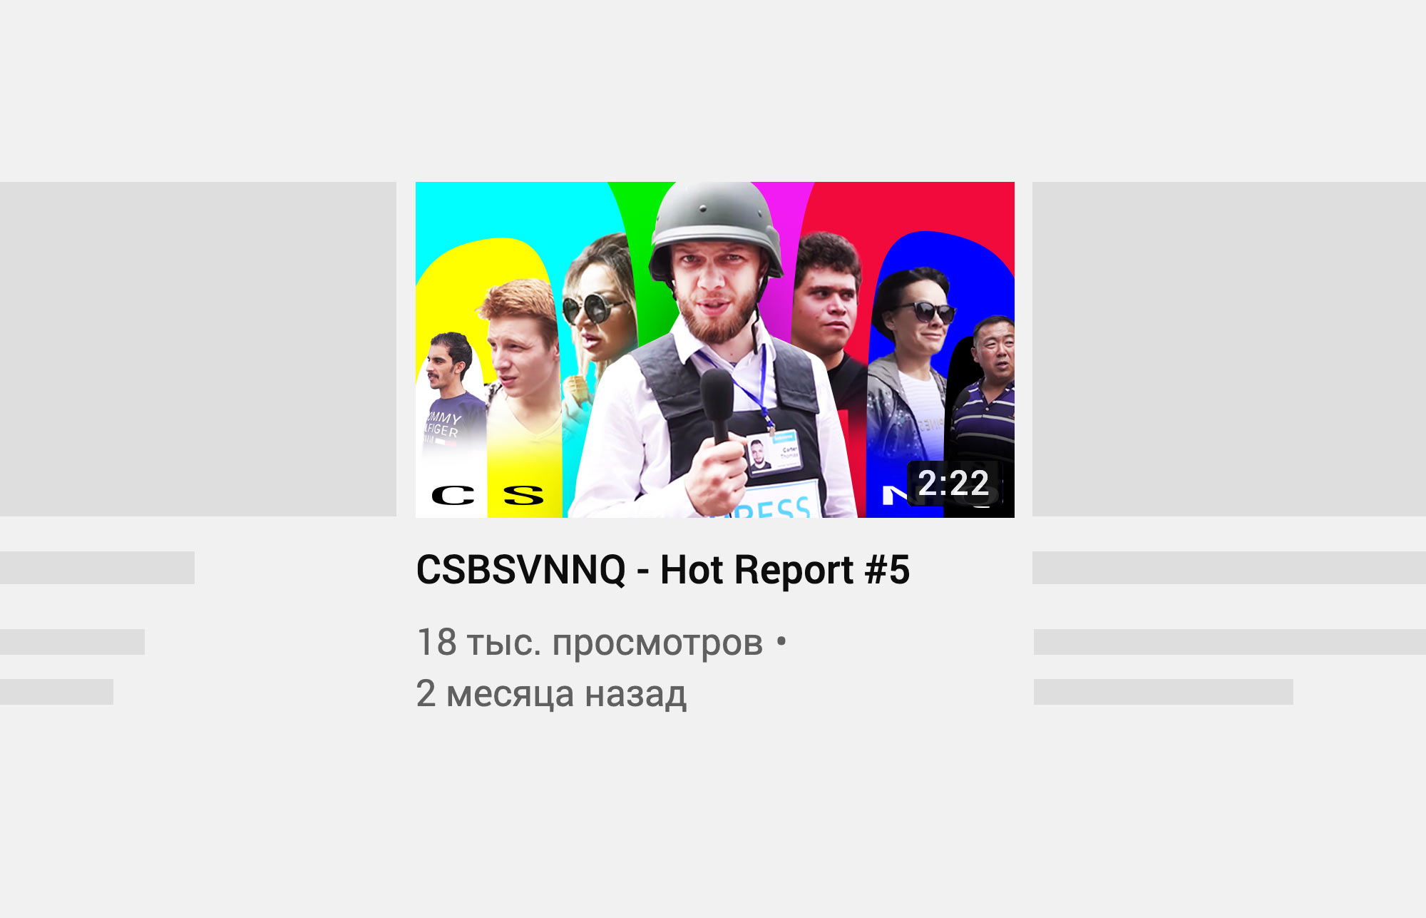Click the 18 тыс. просмотров view count
This screenshot has width=1426, height=918.
590,642
